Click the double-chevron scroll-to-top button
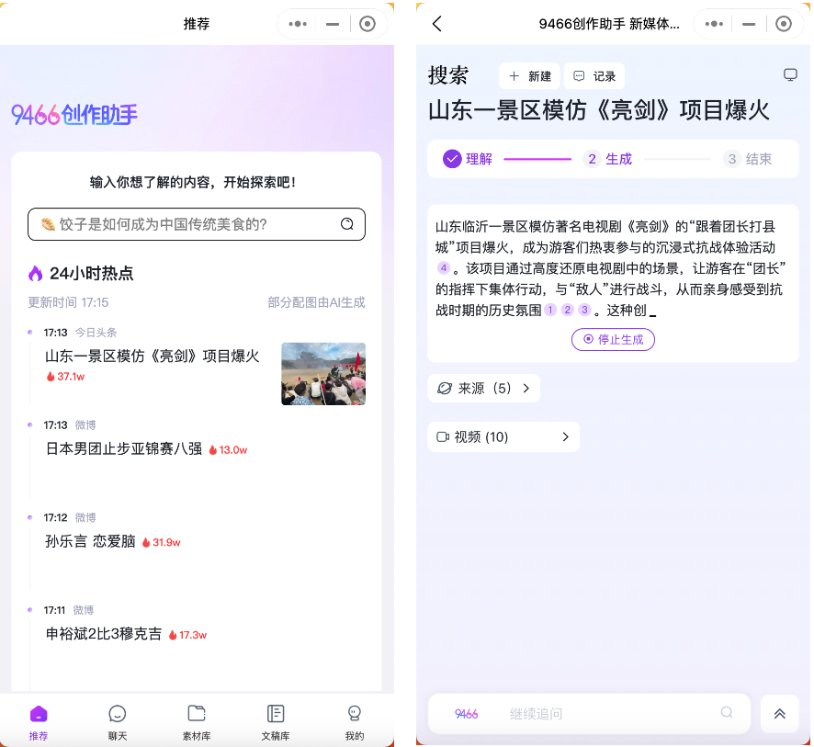 tap(779, 714)
